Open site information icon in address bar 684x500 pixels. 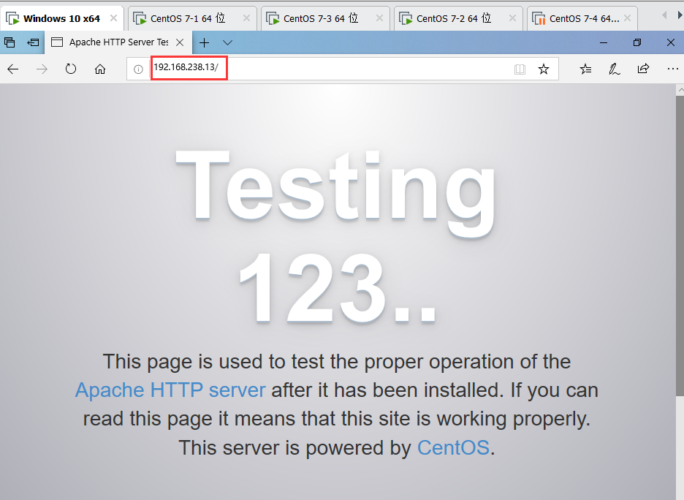(x=138, y=69)
